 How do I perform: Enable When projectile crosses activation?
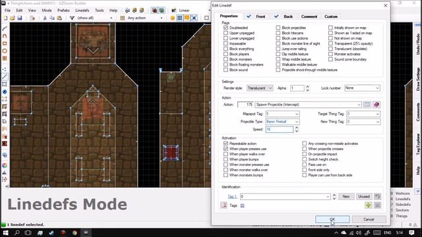[305, 149]
